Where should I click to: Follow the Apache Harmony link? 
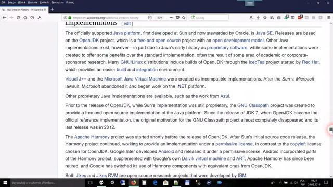pos(92,137)
